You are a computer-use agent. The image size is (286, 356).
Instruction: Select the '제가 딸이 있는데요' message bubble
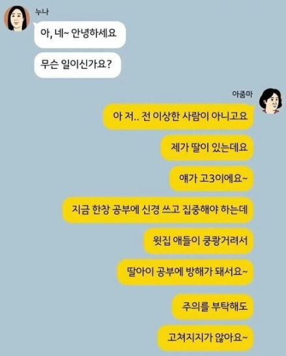(207, 148)
